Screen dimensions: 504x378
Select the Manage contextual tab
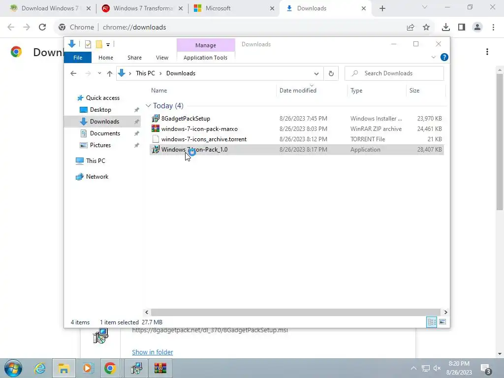coord(206,45)
